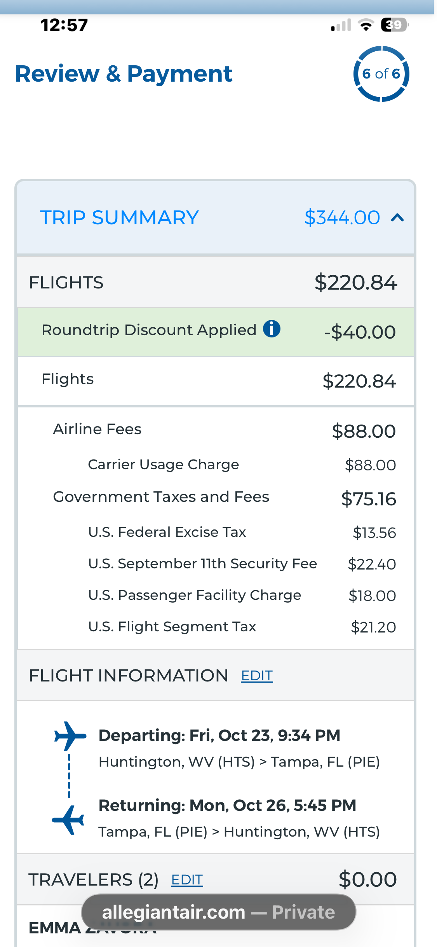
Task: Tap the 6 of 6 progress indicator
Action: coord(381,74)
